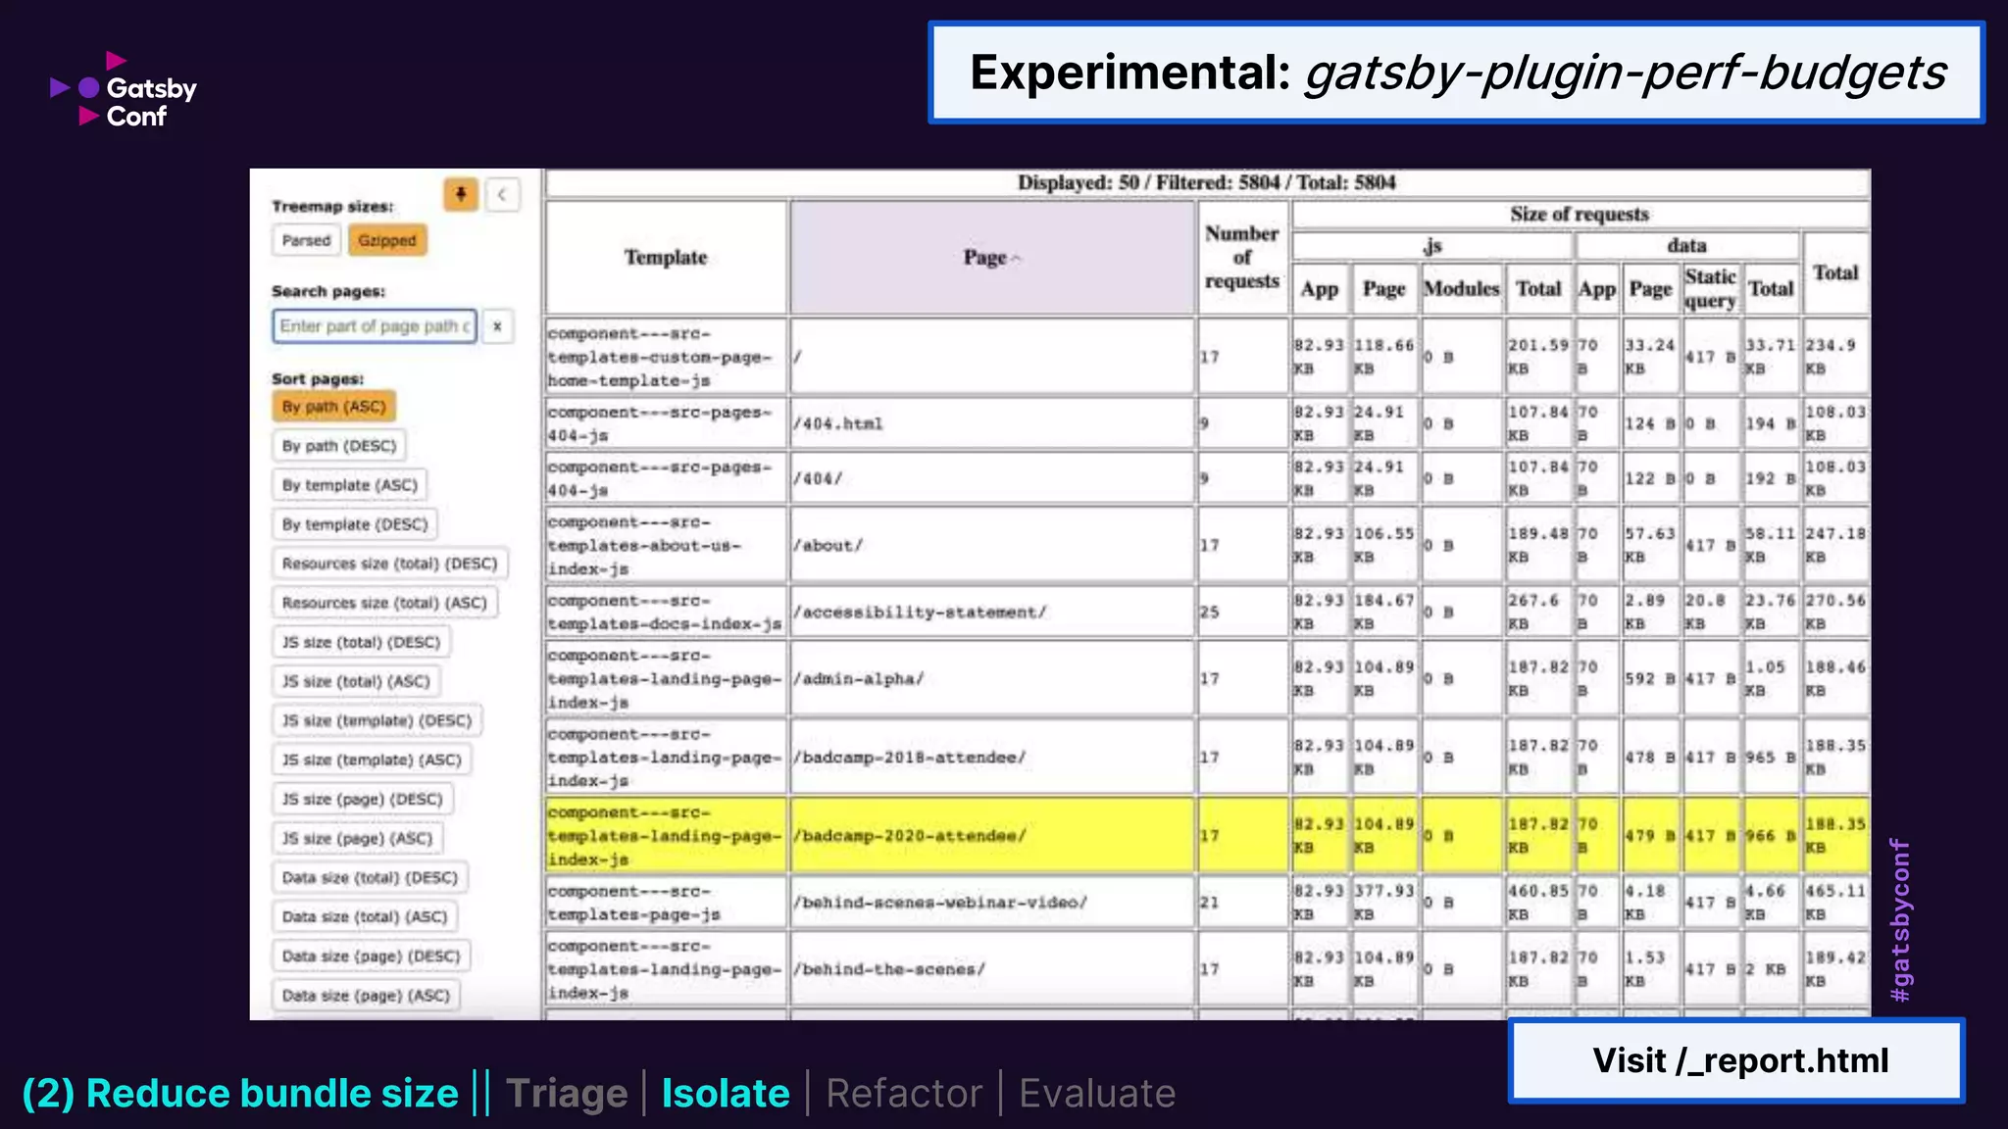The width and height of the screenshot is (2008, 1129).
Task: Sort by JS size (page) (ASC)
Action: 357,838
